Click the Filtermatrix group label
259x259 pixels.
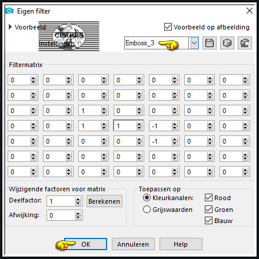click(26, 65)
